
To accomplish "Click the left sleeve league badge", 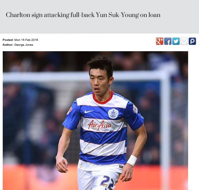I will [x=69, y=111].
